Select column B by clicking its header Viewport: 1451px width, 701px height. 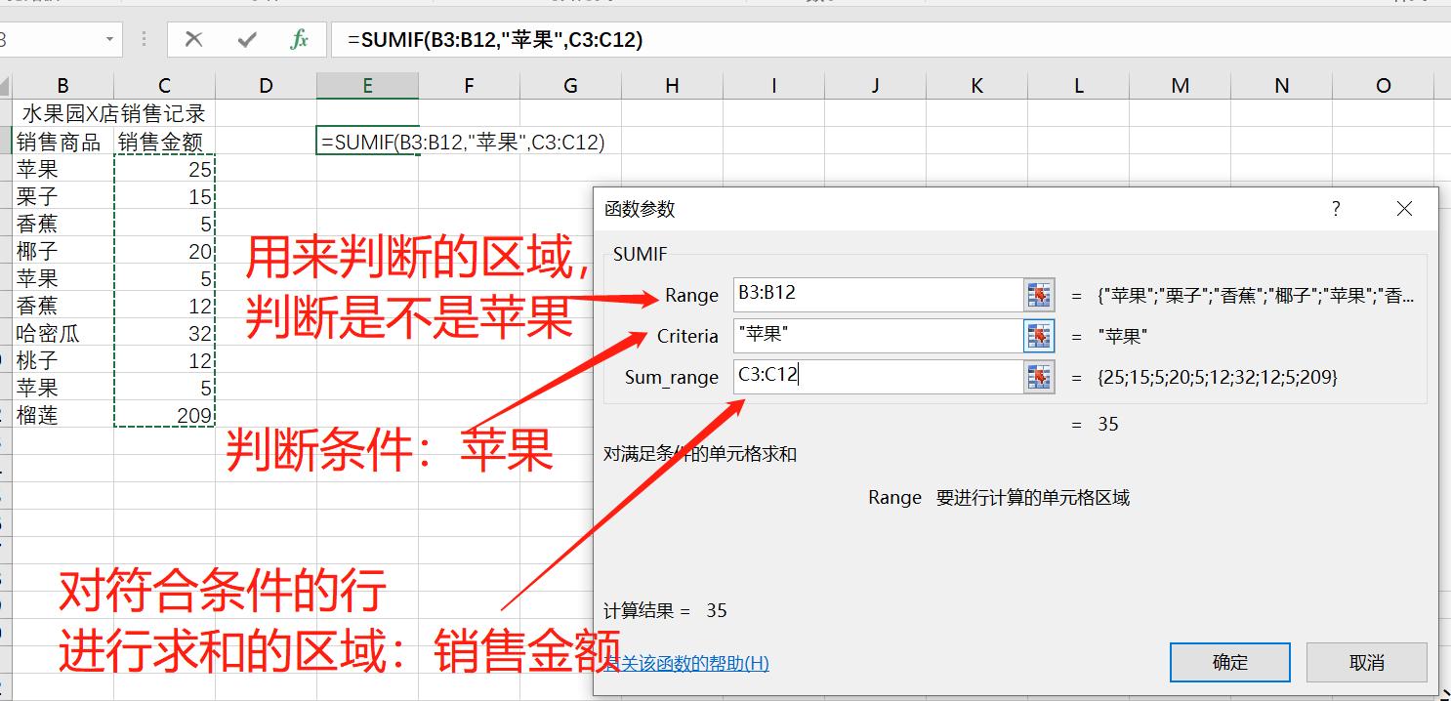62,85
